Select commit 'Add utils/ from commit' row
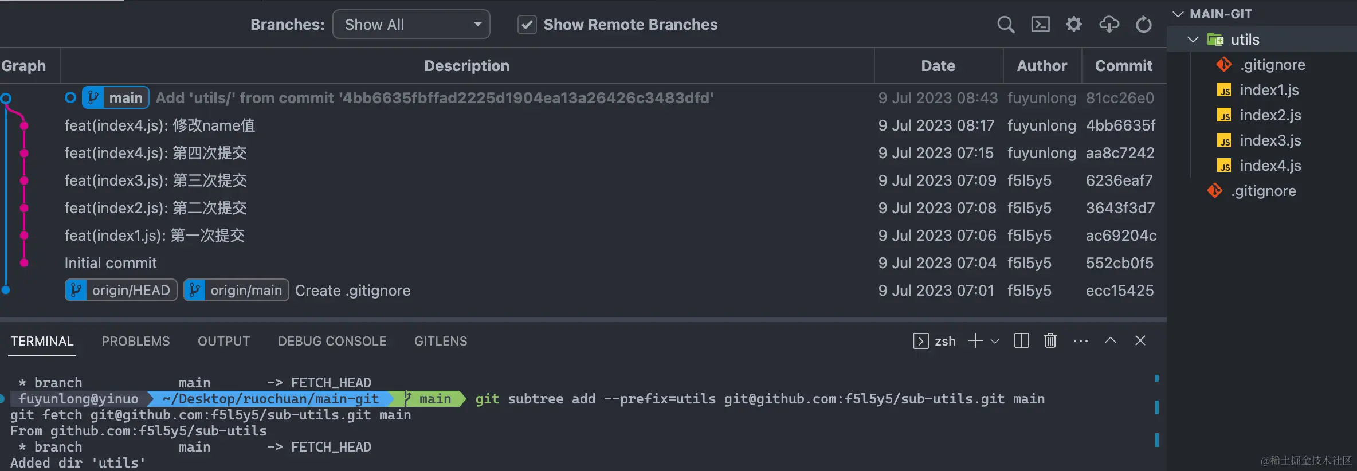Image resolution: width=1357 pixels, height=471 pixels. pos(583,98)
